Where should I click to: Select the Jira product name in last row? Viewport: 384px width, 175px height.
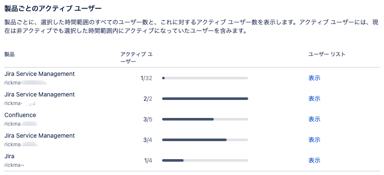point(9,156)
